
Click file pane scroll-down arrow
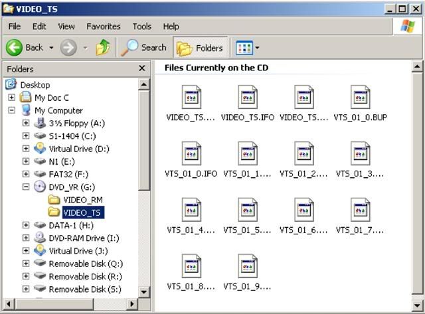click(x=417, y=305)
